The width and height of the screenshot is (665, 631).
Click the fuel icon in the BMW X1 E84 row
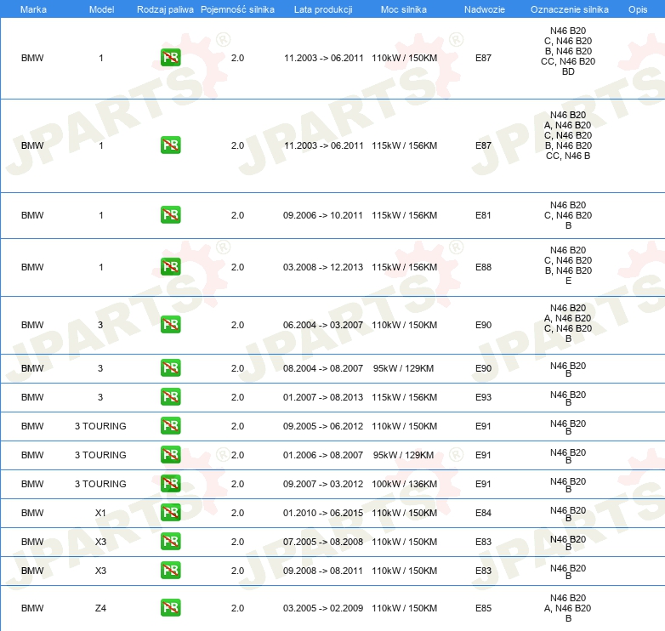(x=170, y=513)
